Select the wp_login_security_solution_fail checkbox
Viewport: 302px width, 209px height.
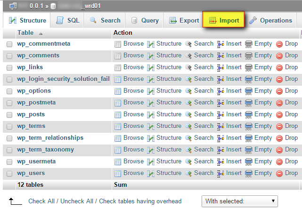tap(9, 79)
